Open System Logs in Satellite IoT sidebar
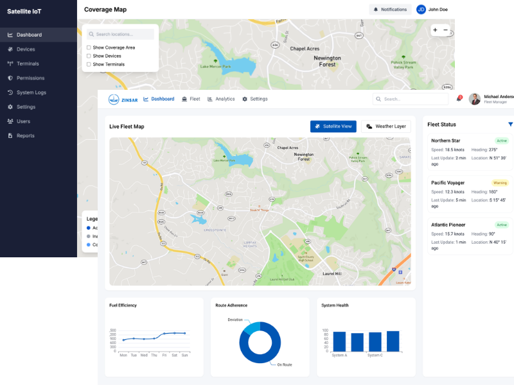The image size is (514, 385). coord(39,92)
